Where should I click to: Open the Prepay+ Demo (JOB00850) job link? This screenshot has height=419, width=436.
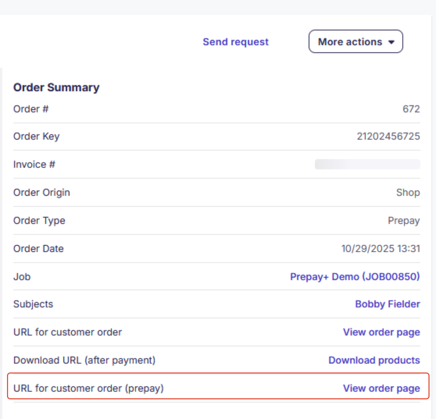pyautogui.click(x=354, y=276)
